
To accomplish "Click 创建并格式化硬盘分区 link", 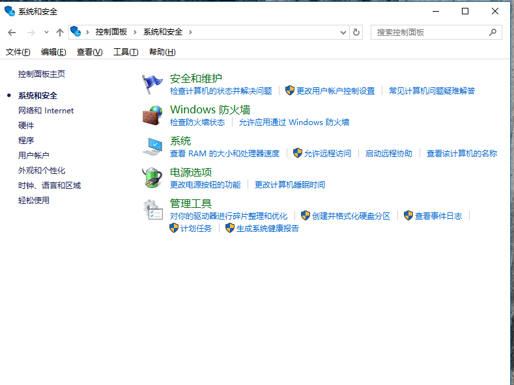I will coord(351,216).
